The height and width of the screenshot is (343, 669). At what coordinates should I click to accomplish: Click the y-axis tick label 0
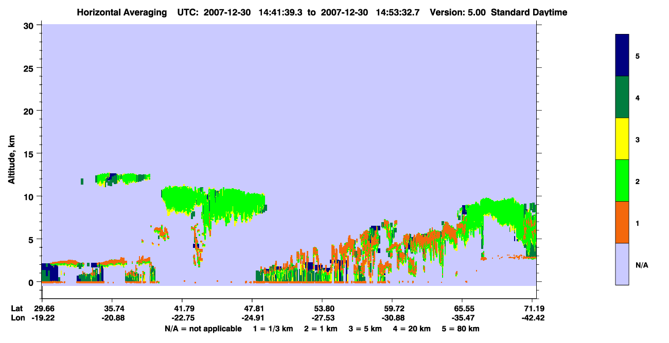point(32,282)
